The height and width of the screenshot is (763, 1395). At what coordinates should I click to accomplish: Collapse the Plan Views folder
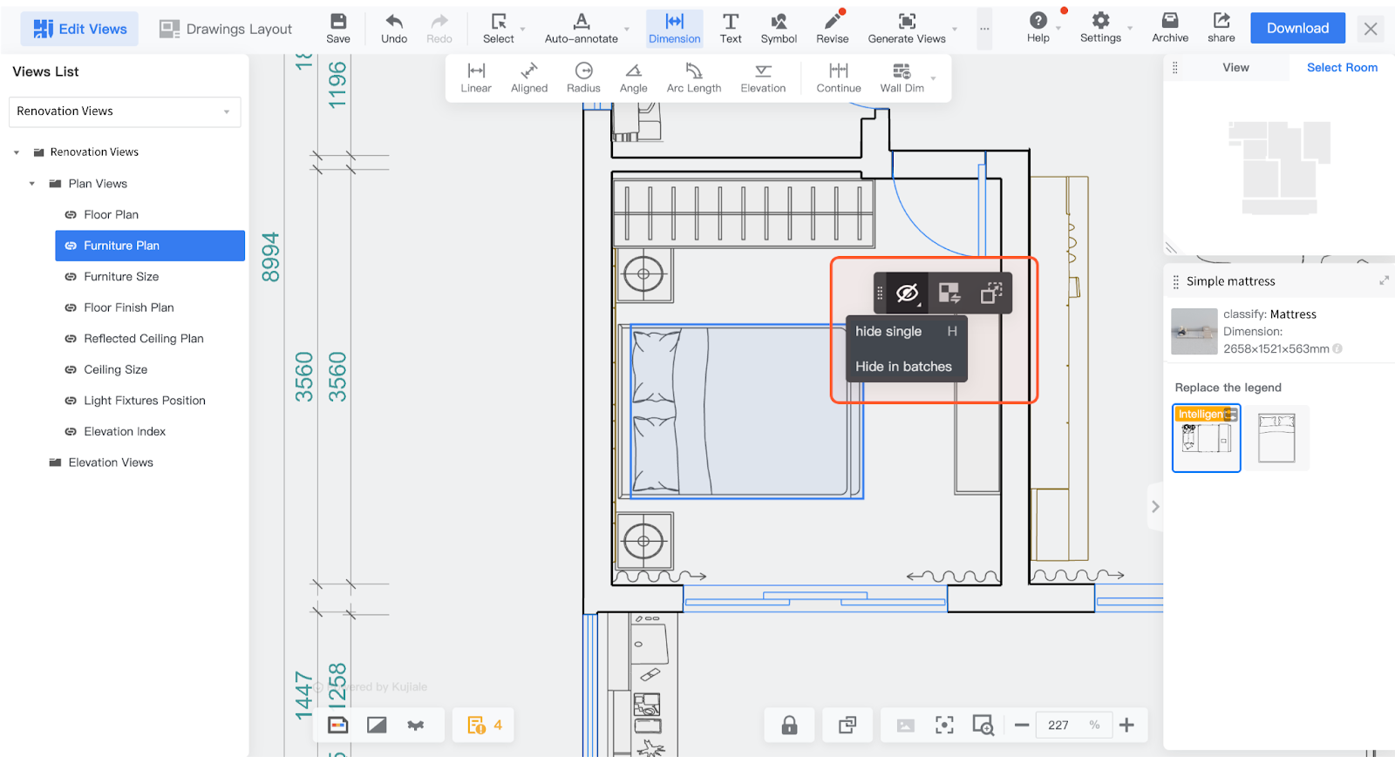32,184
